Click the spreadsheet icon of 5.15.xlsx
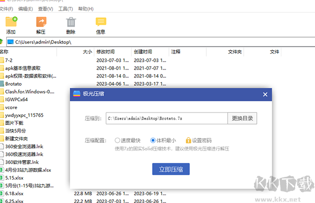 coord(2,178)
